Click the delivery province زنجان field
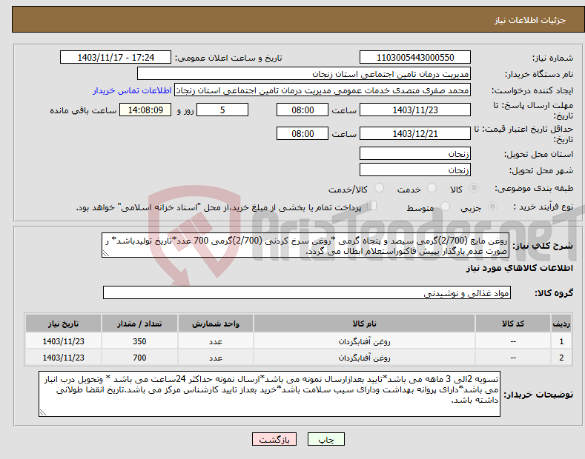585x459 pixels. click(x=415, y=153)
